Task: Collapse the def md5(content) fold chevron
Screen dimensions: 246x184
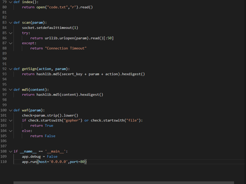Action: (10, 90)
